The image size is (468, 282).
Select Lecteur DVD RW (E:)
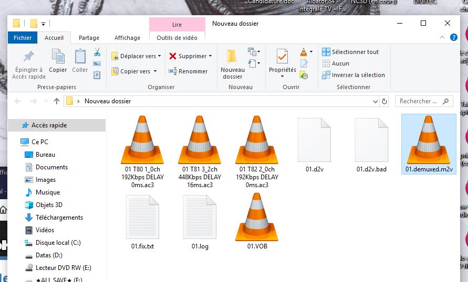pos(58,268)
